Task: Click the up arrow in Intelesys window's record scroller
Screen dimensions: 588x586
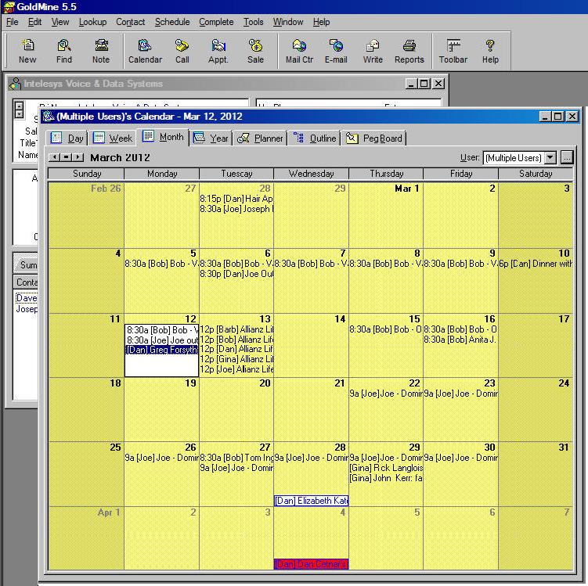Action: click(x=19, y=106)
